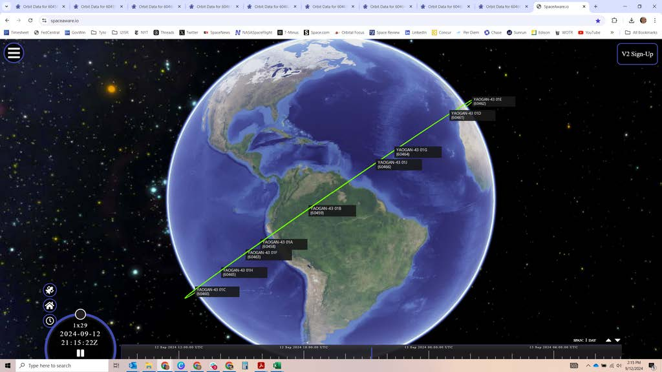Click the Windows taskbar search box
662x372 pixels.
click(62, 366)
